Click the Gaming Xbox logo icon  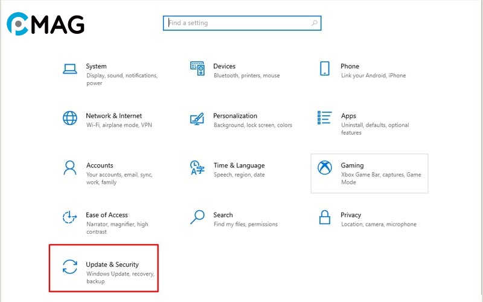tap(325, 167)
